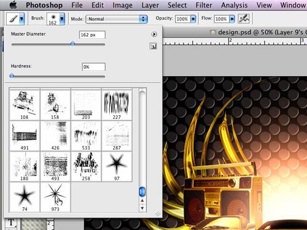Screen dimensions: 307x230
Task: Click the Master Diameter value field
Action: (x=92, y=35)
